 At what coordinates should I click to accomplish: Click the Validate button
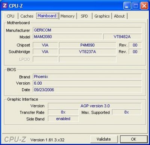(104, 139)
